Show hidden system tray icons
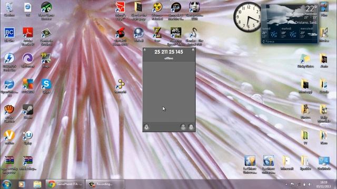The height and width of the screenshot is (189, 337). 286,184
